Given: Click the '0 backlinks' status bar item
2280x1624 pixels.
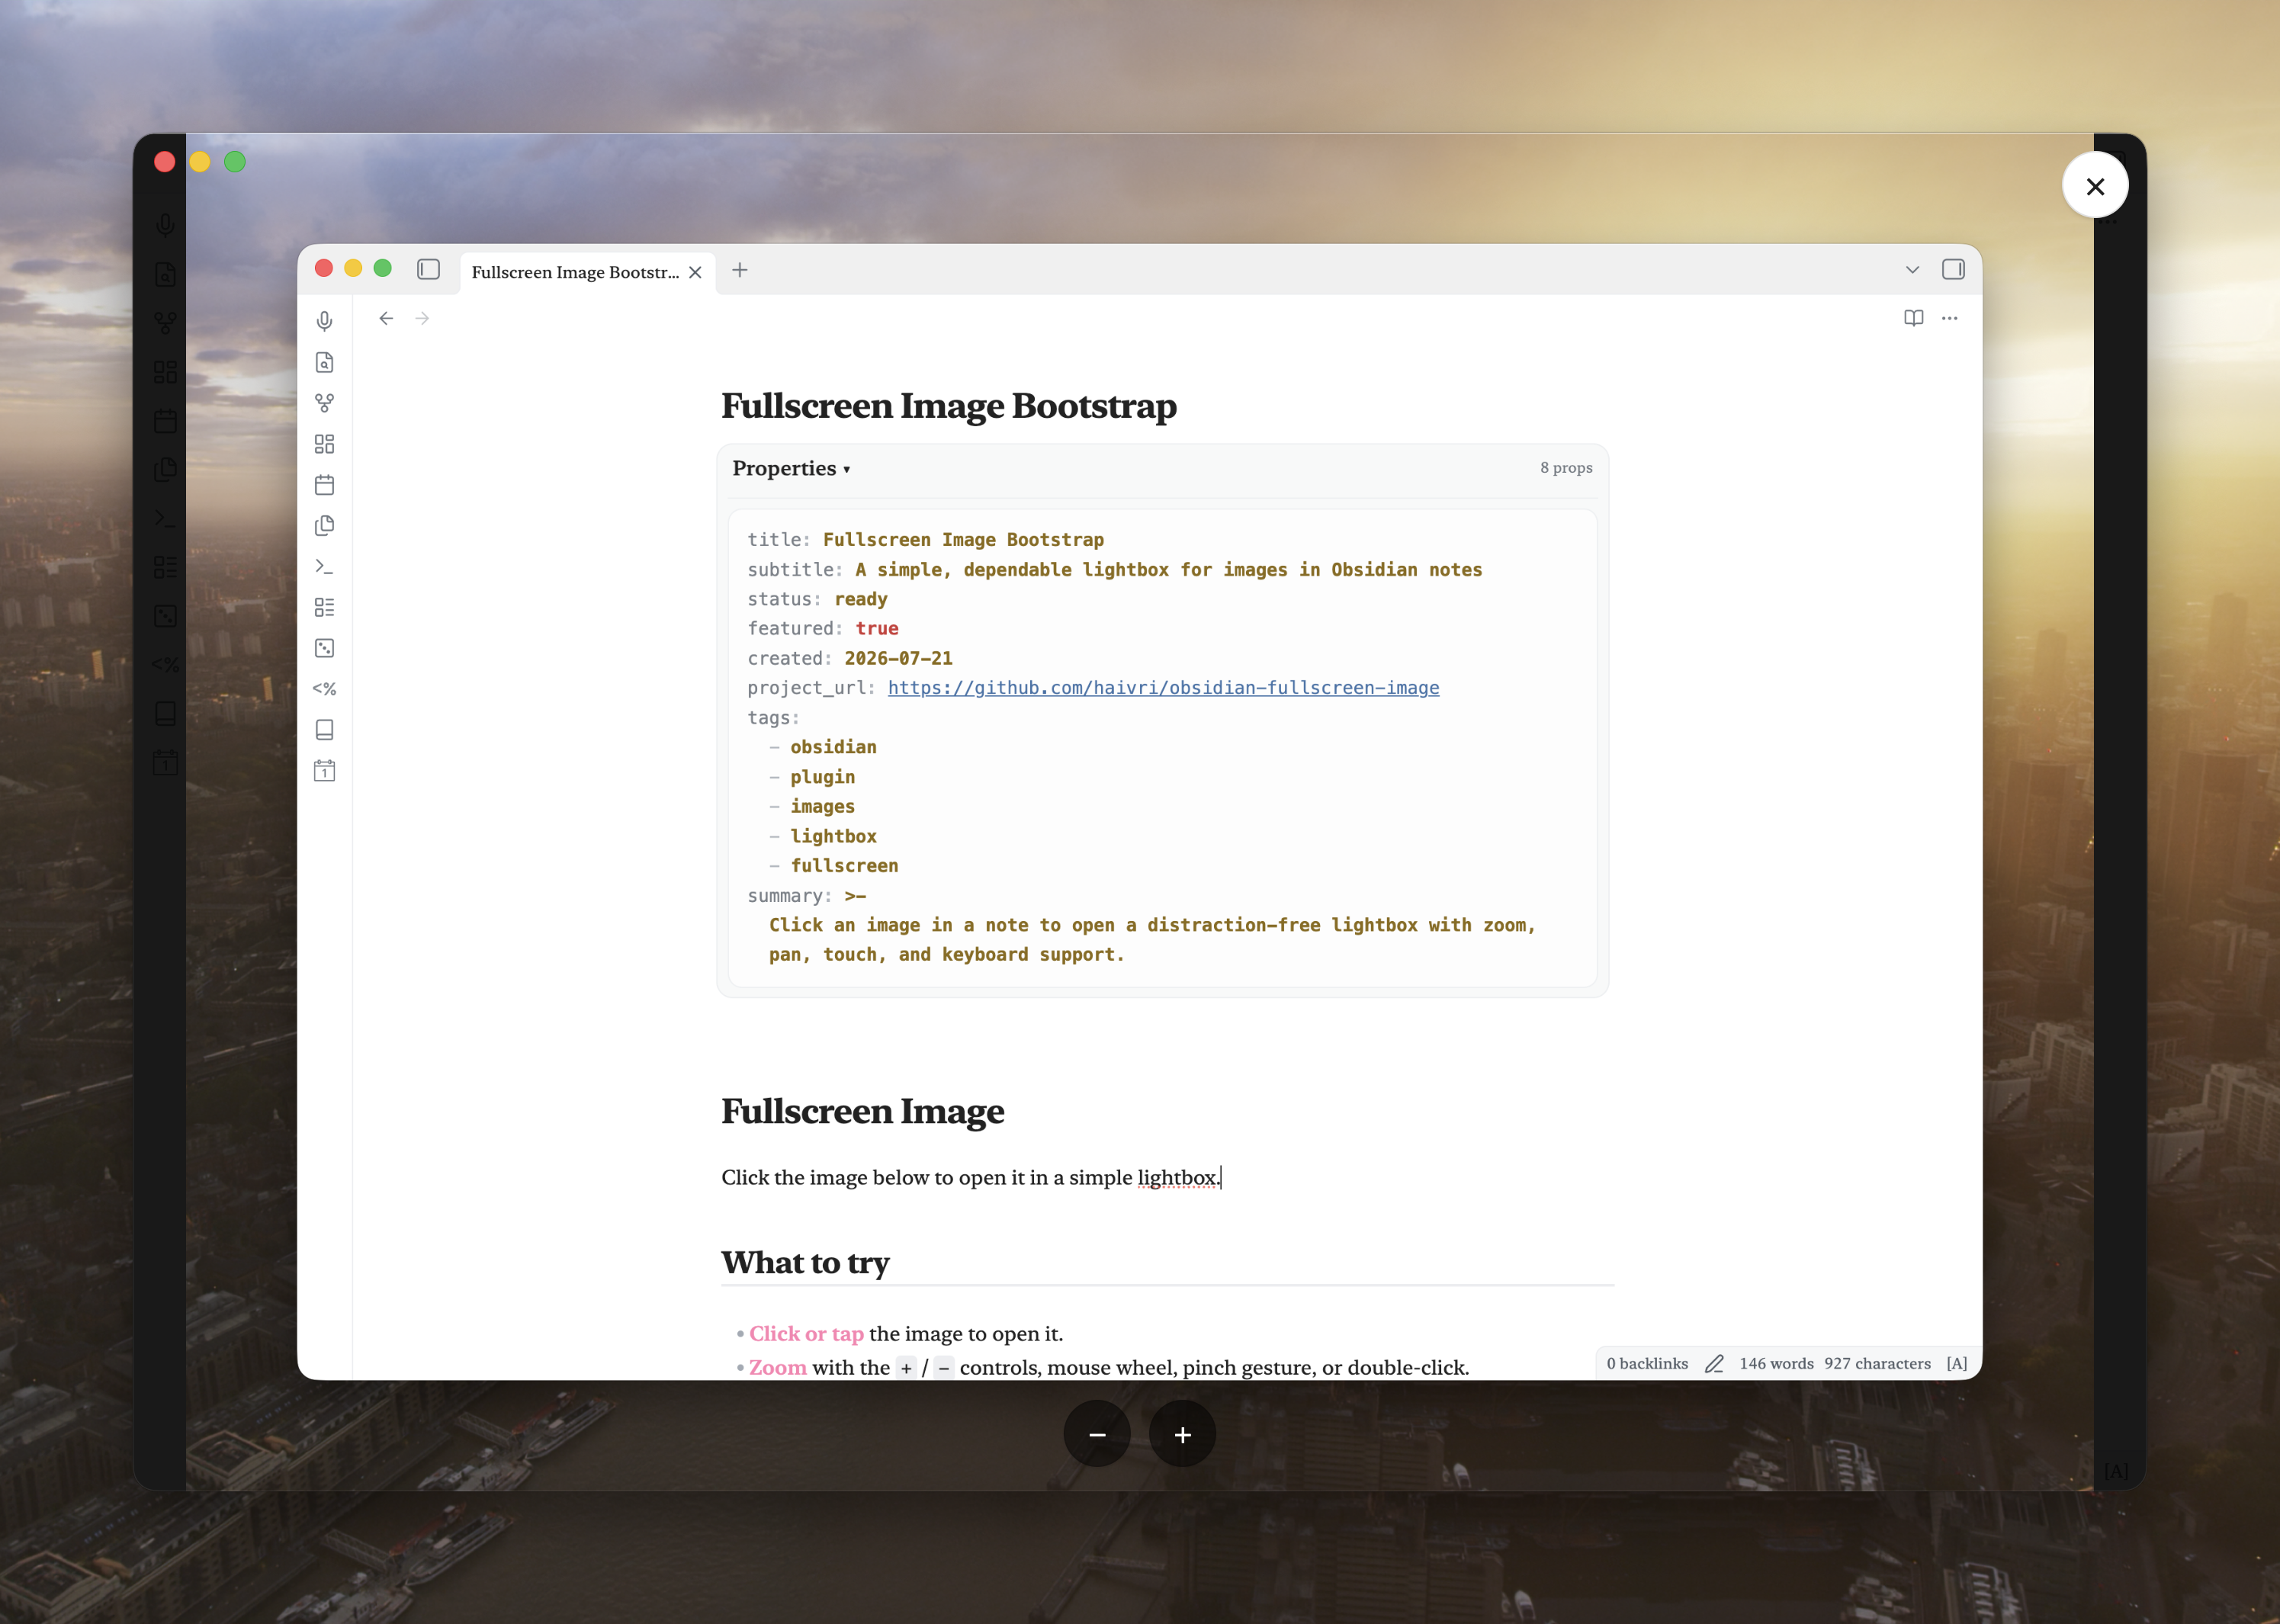Looking at the screenshot, I should [1647, 1363].
